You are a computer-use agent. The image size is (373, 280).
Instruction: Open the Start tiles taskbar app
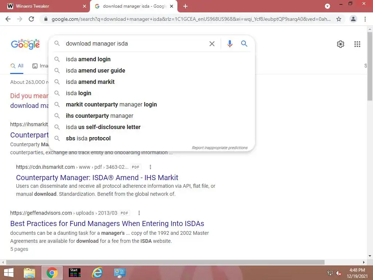[75, 273]
